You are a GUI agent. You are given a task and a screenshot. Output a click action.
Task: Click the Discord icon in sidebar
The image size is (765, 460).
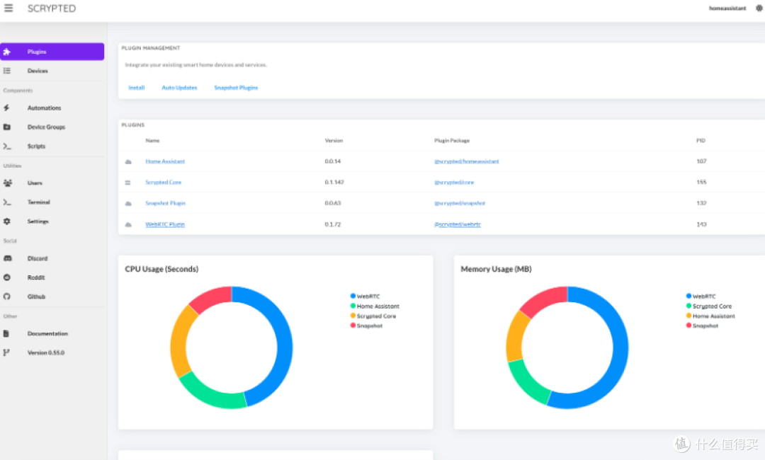tap(7, 259)
